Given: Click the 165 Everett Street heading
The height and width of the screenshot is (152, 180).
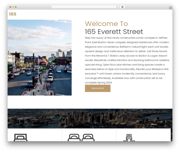Looking at the screenshot, I should tap(114, 32).
